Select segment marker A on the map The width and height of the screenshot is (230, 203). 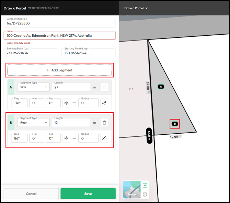coord(161,87)
